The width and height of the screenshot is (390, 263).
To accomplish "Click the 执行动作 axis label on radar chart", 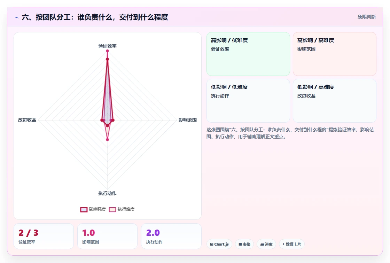I will pos(108,193).
